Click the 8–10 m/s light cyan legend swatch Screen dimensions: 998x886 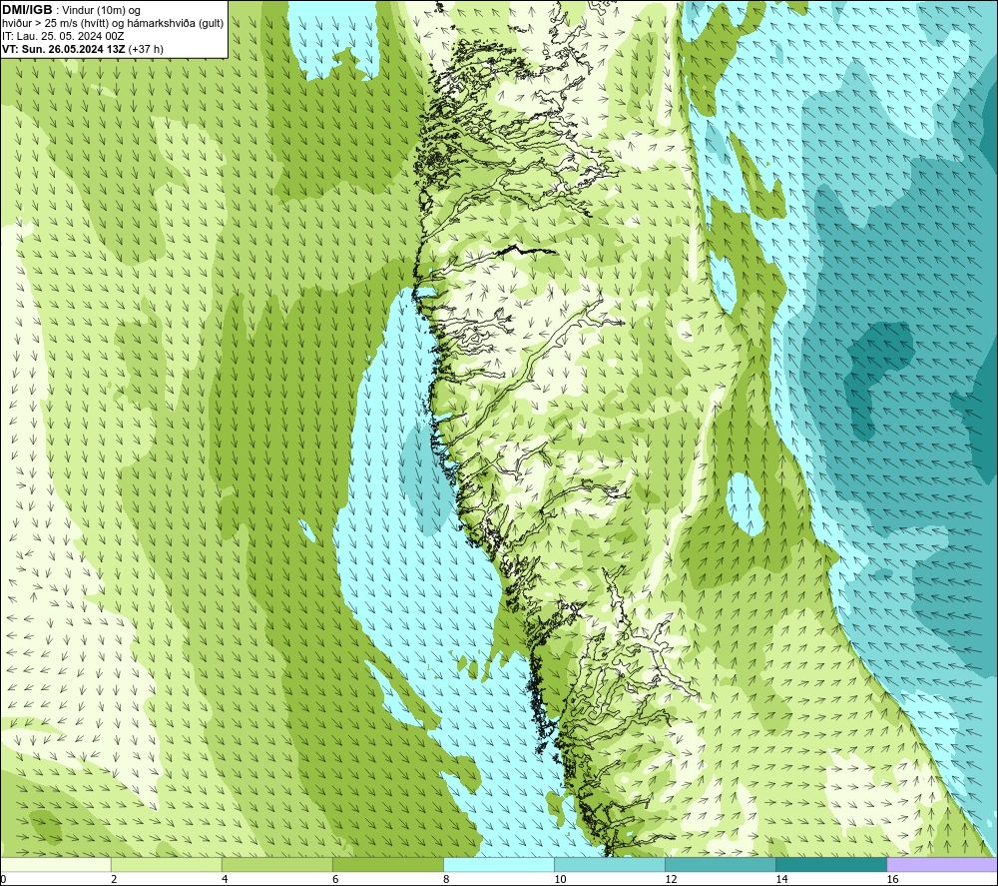click(x=499, y=865)
